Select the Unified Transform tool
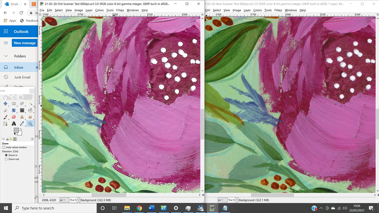 (14, 110)
